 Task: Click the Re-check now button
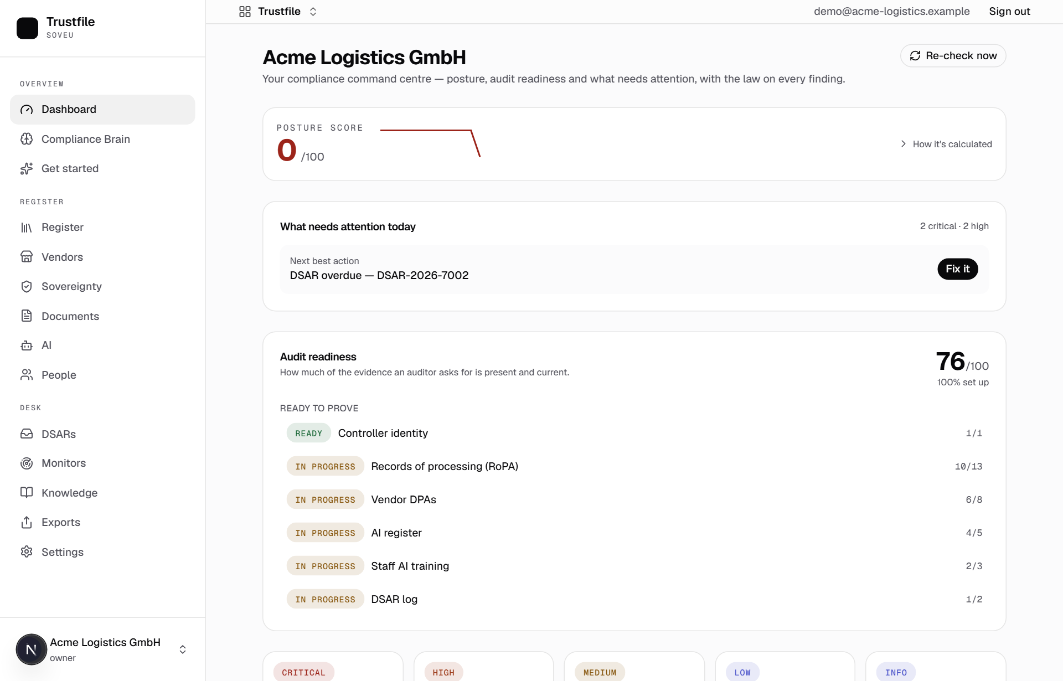[x=953, y=56]
